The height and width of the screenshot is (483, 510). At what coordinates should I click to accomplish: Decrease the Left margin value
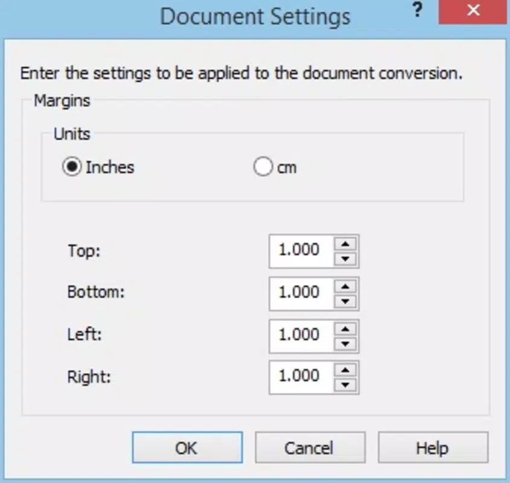pos(345,344)
